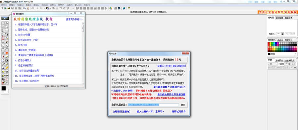Click the opacity value stepper arrows

tap(289, 64)
